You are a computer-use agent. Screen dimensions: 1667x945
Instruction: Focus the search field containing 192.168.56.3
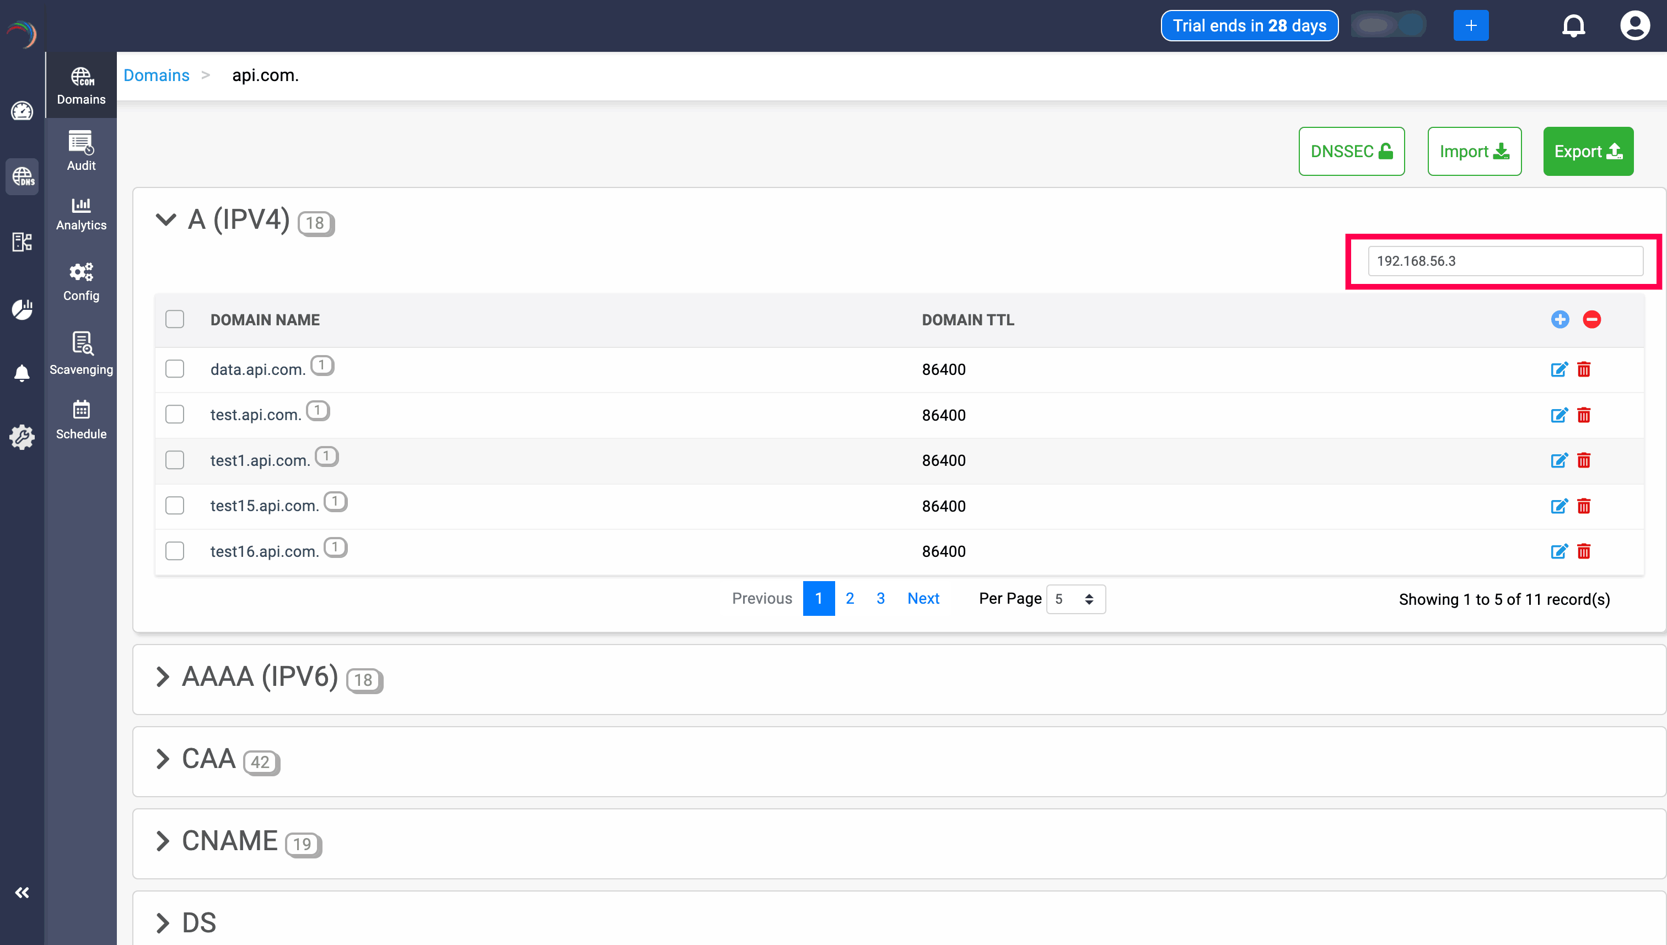pyautogui.click(x=1505, y=261)
